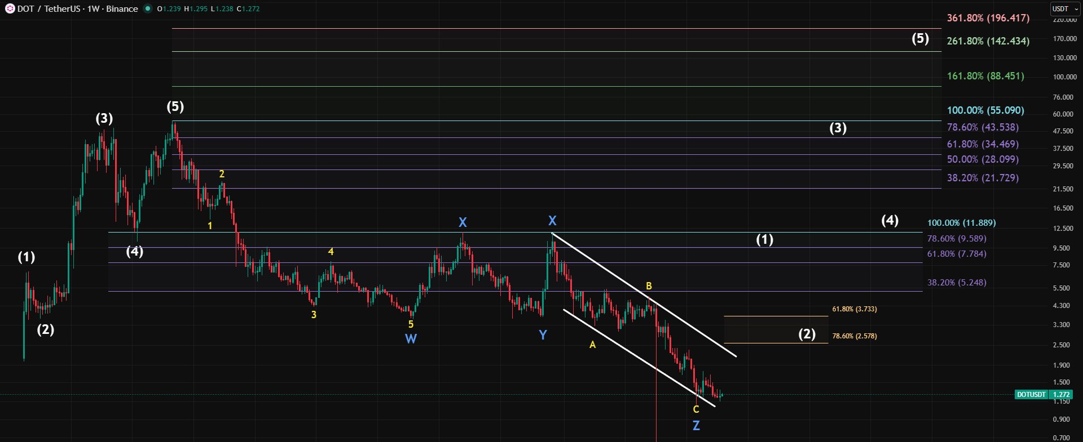Select the 161.80% (88.451) Fibonacci label
The image size is (1083, 442).
985,76
